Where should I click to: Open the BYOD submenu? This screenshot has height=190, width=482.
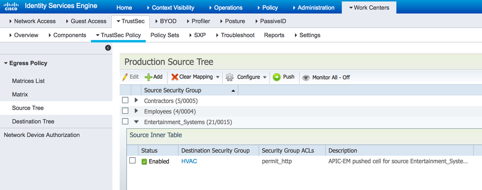point(165,21)
